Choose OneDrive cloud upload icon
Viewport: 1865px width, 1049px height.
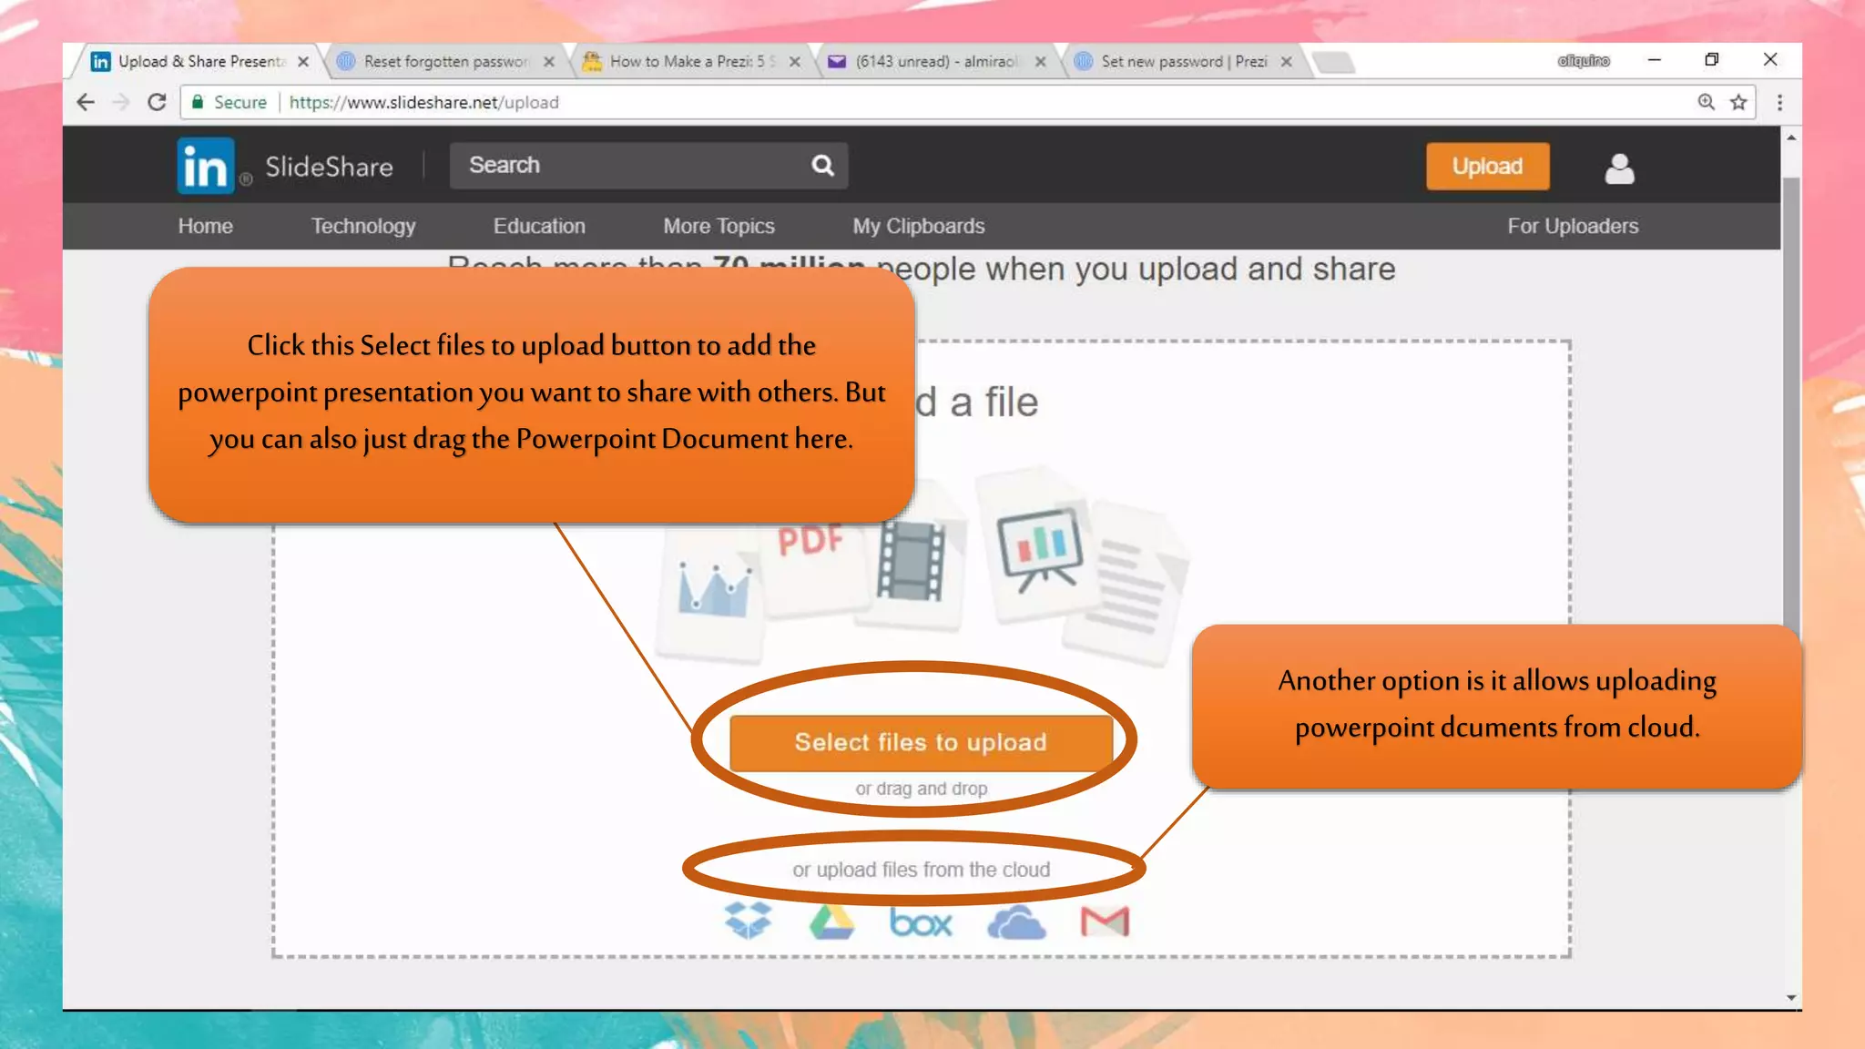(x=1016, y=922)
